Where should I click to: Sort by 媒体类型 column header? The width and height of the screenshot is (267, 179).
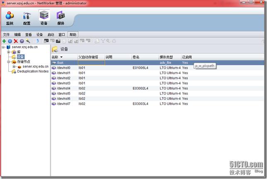[170, 57]
